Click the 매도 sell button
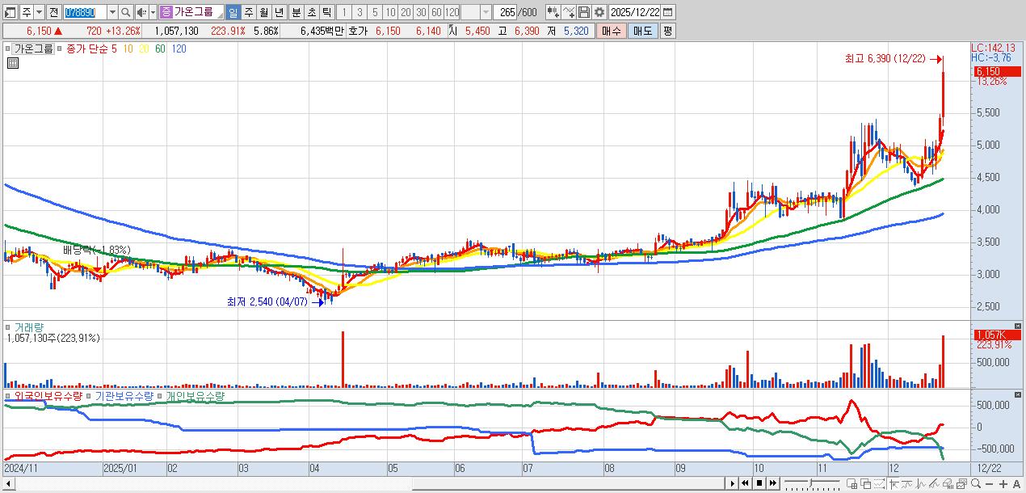This screenshot has height=493, width=1026. tap(642, 31)
